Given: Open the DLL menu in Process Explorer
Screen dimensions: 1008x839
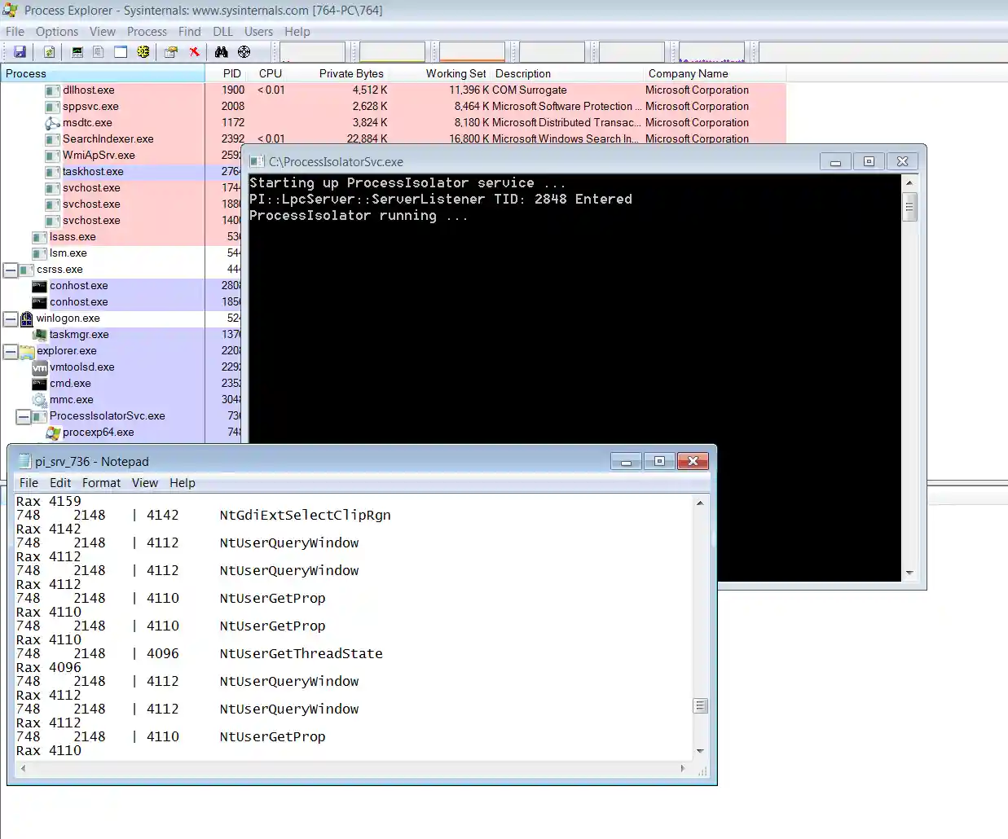Looking at the screenshot, I should click(x=222, y=32).
